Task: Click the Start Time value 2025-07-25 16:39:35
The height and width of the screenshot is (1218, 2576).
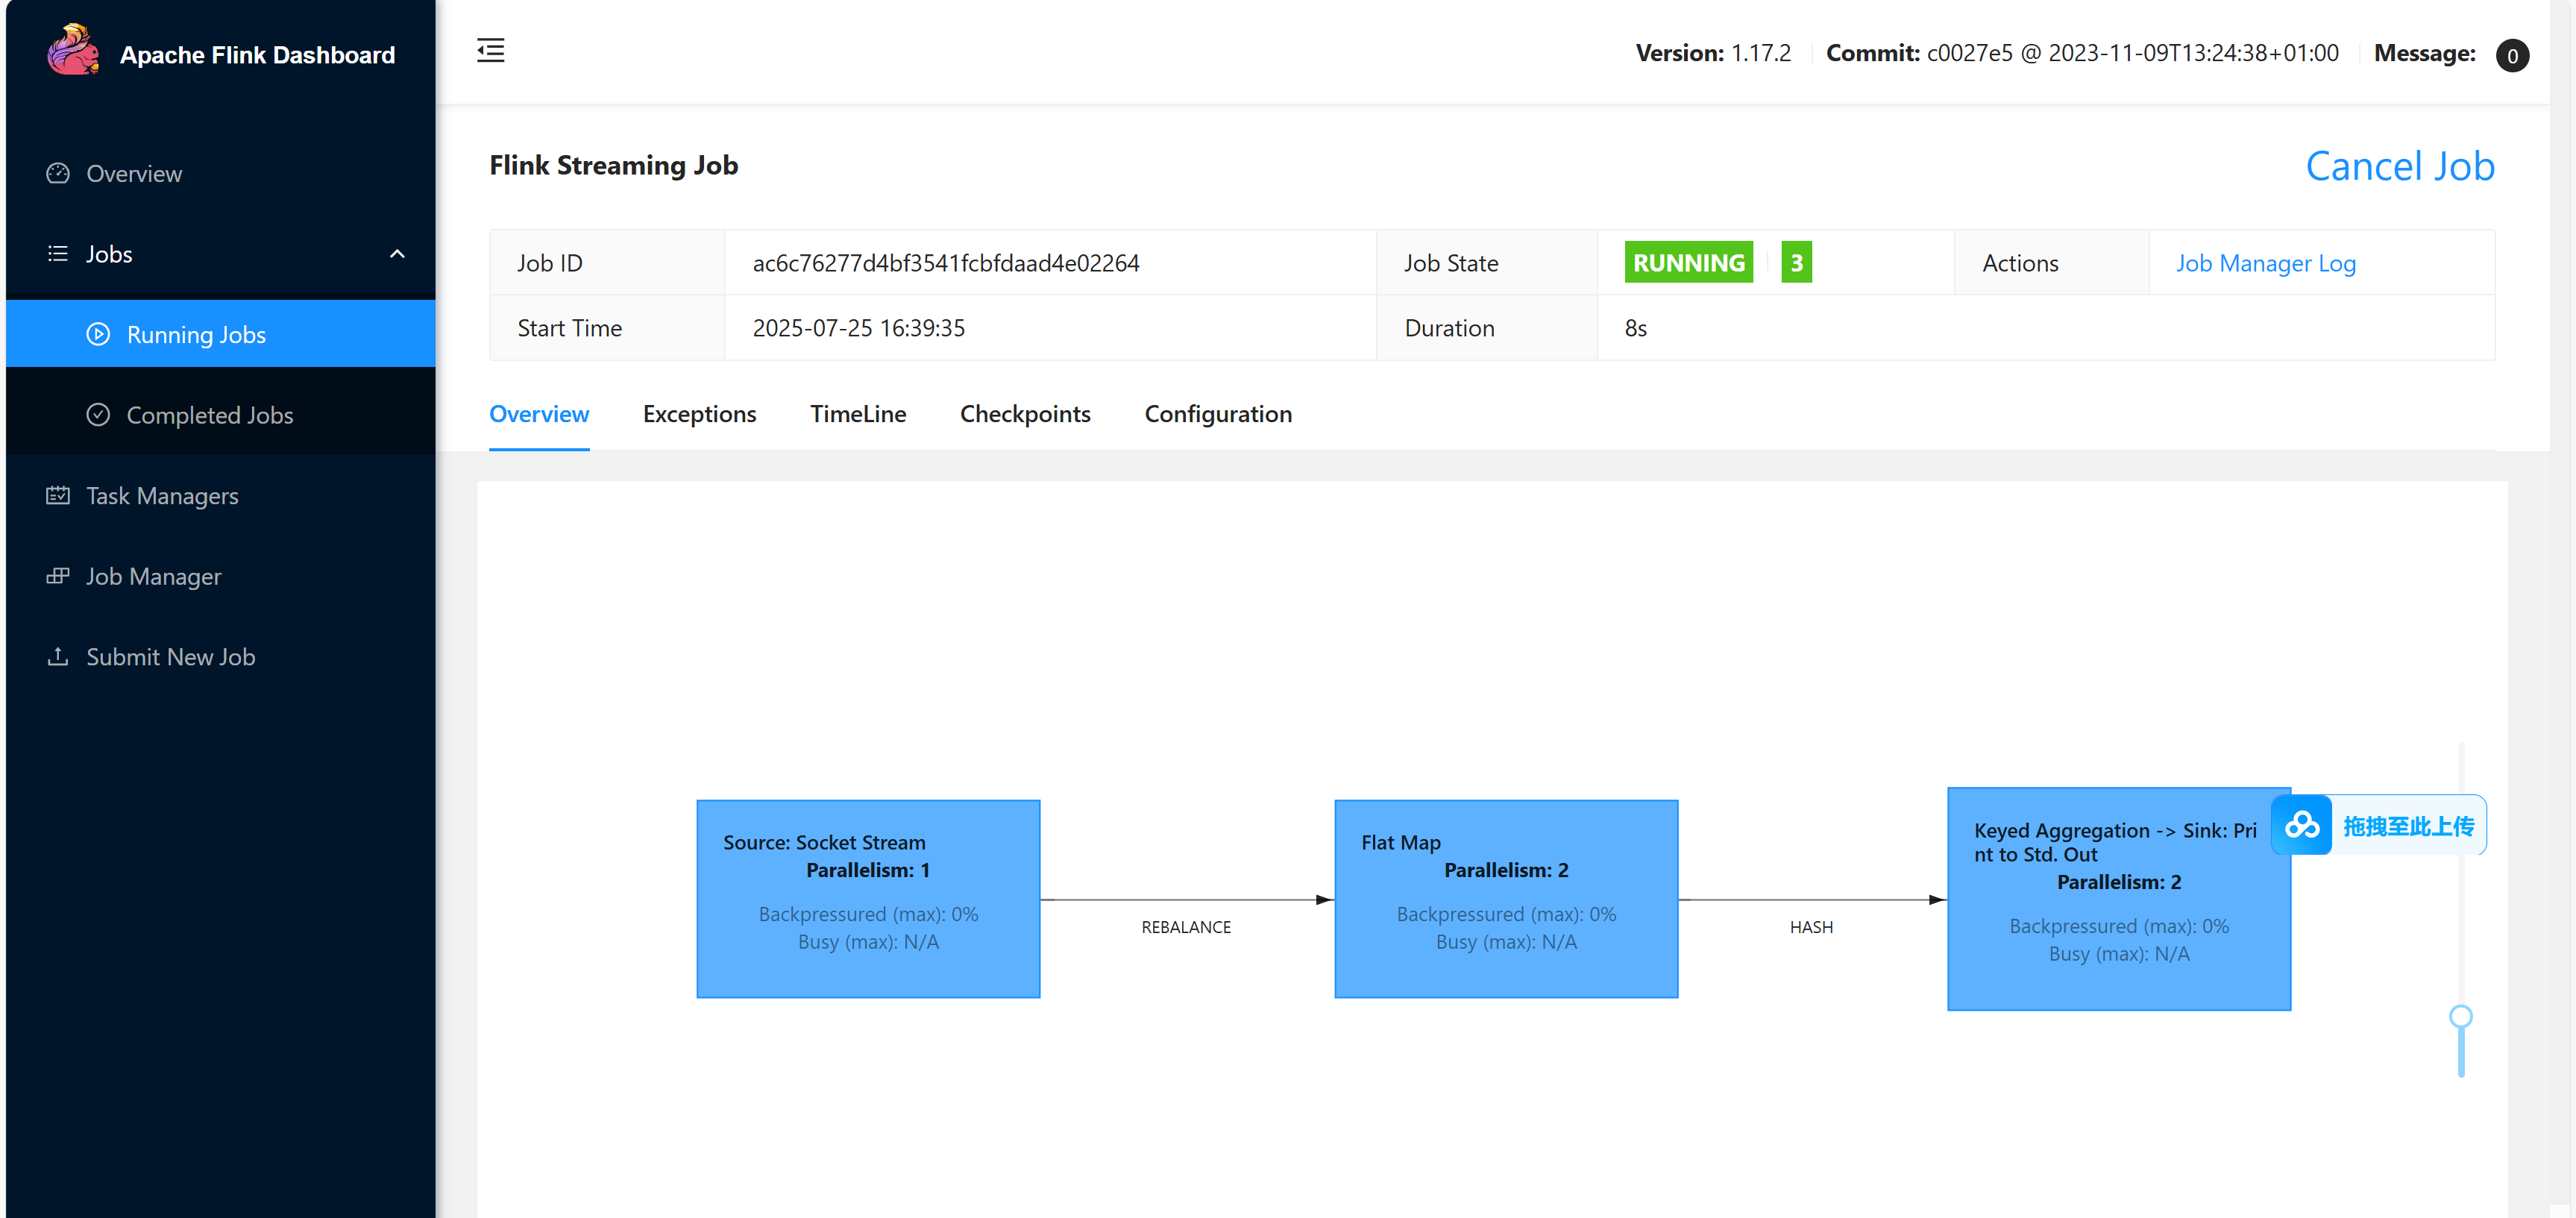Action: [858, 328]
